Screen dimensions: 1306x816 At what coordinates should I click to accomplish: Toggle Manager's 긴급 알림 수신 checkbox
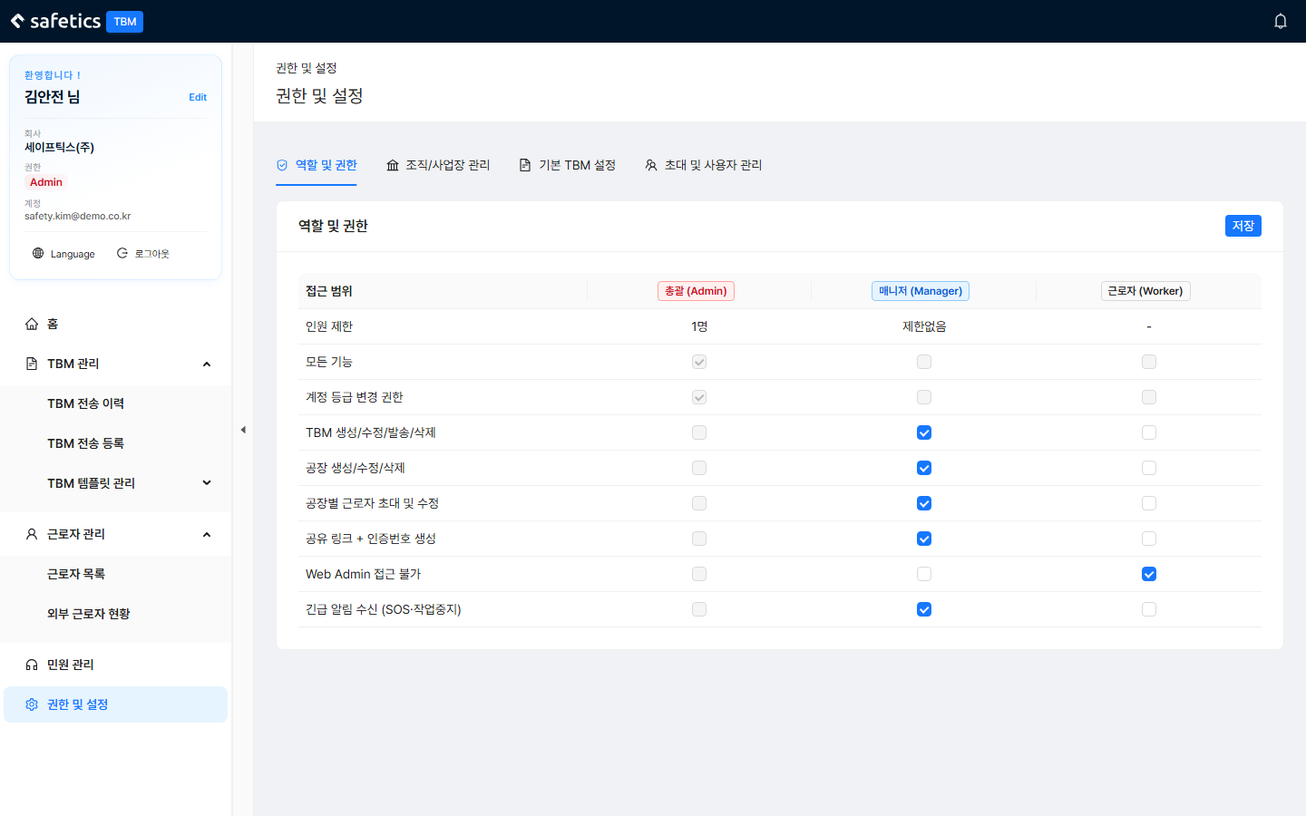point(924,609)
